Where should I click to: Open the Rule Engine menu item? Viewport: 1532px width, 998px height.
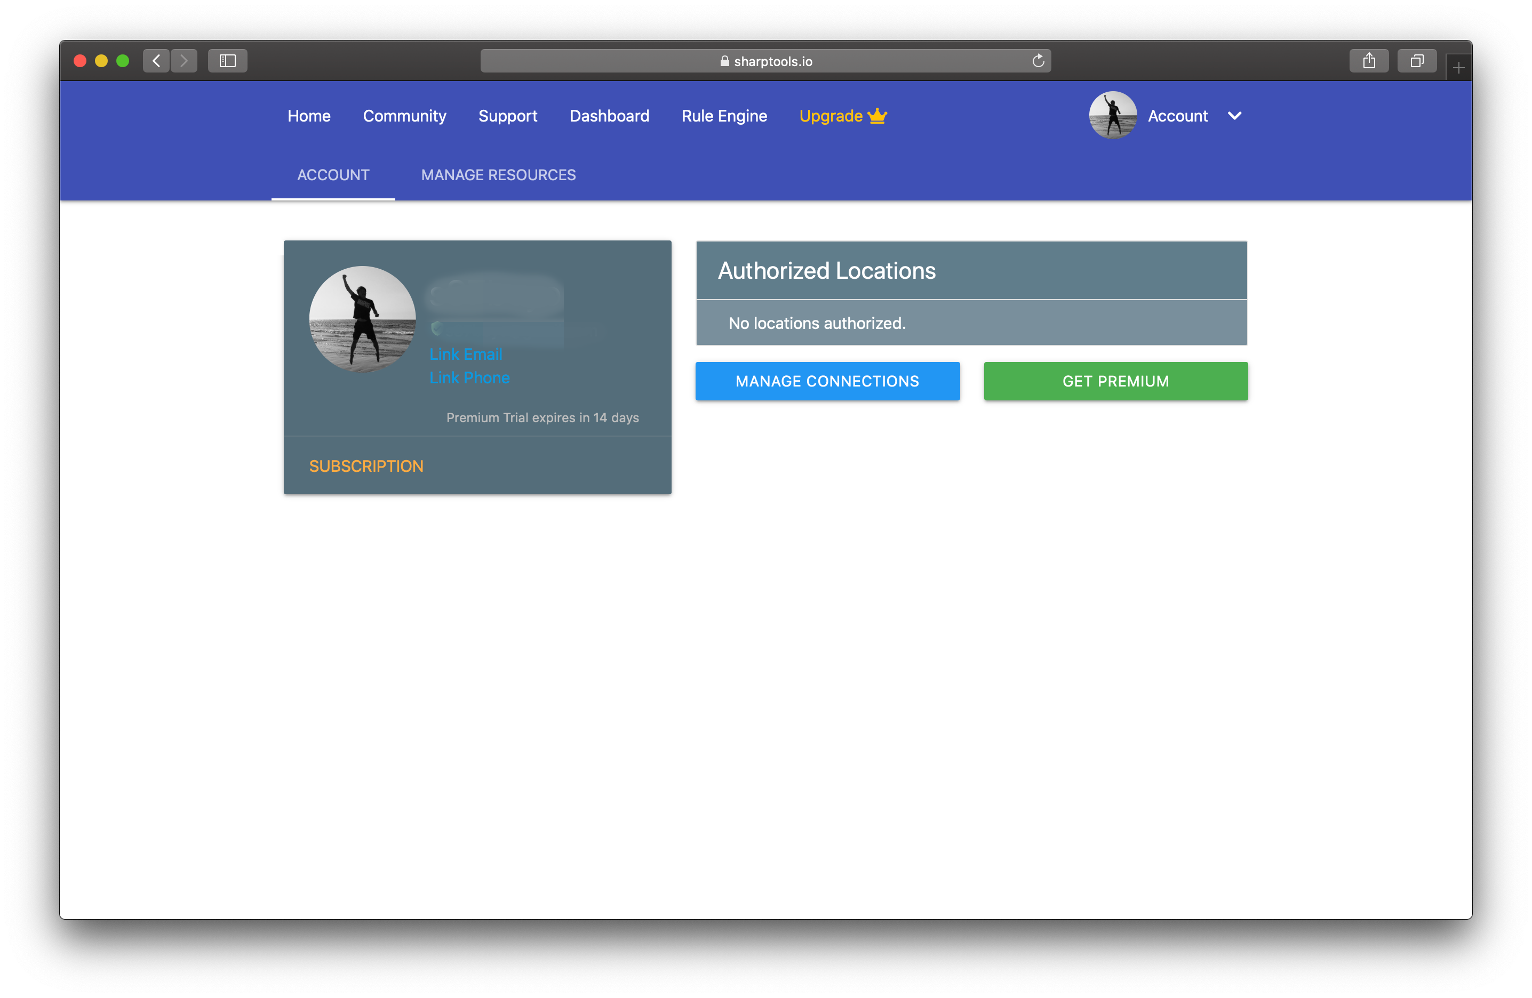[x=724, y=116]
